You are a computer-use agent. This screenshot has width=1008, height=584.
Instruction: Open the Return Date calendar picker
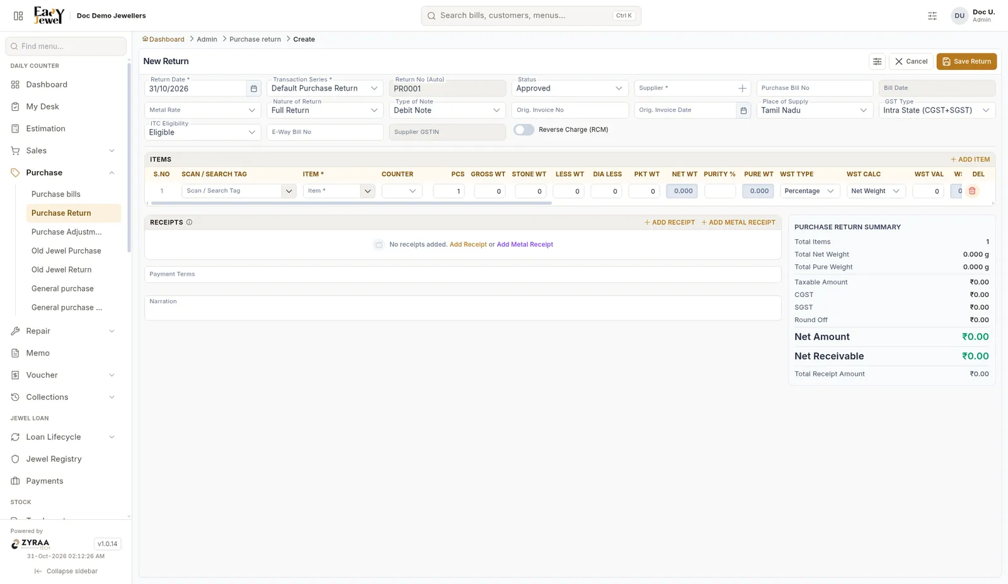click(254, 89)
